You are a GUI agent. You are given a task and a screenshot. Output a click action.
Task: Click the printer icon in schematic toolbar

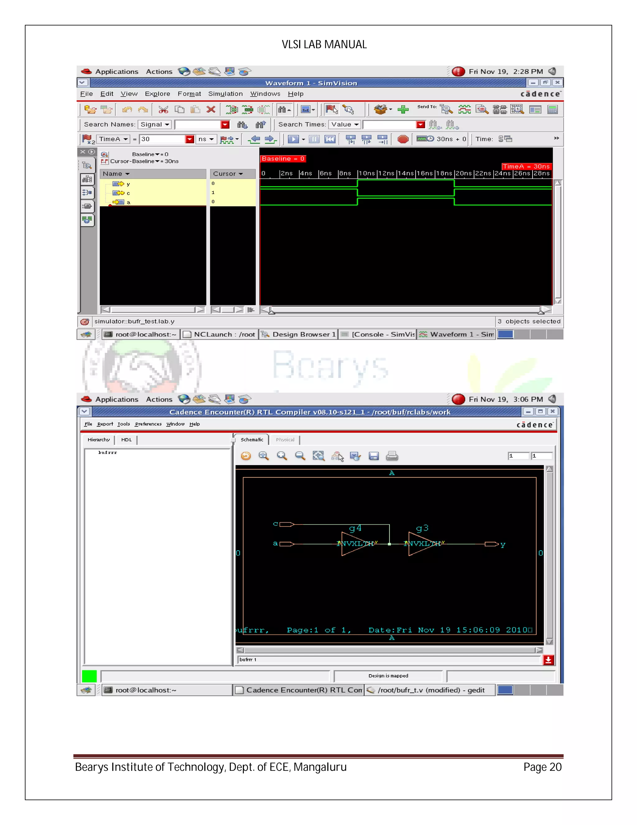coord(392,456)
